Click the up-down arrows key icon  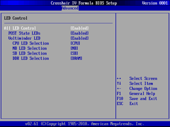119,83
